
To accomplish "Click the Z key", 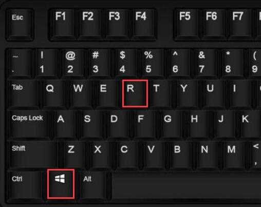I will pyautogui.click(x=73, y=155).
